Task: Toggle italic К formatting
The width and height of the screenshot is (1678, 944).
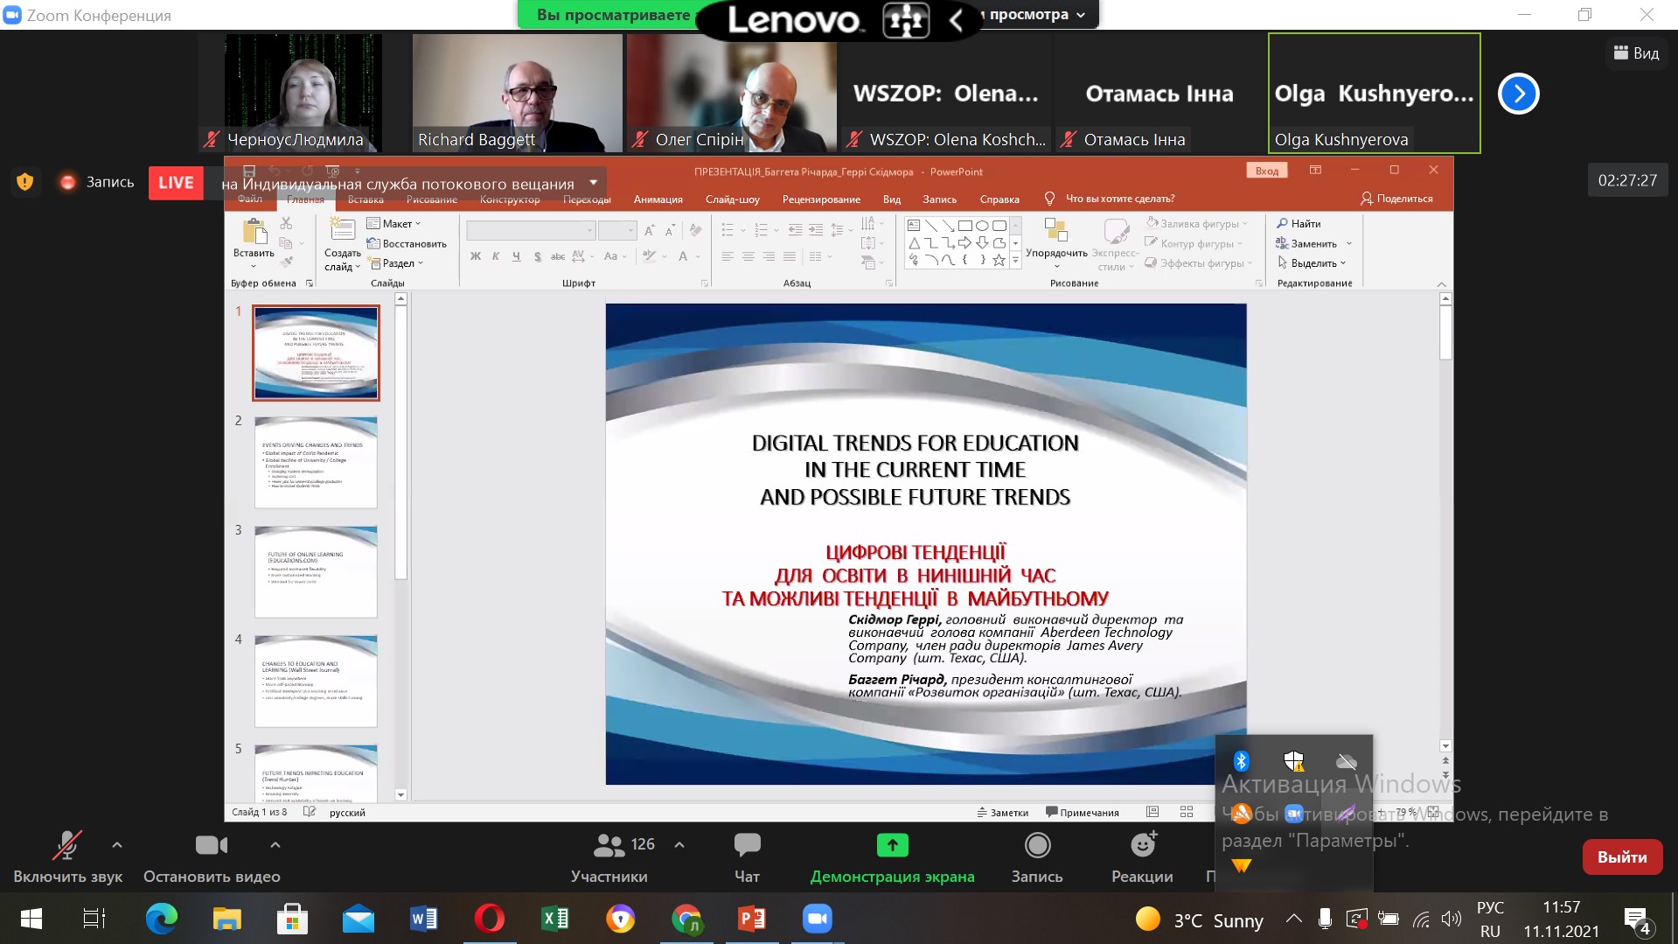Action: click(496, 256)
